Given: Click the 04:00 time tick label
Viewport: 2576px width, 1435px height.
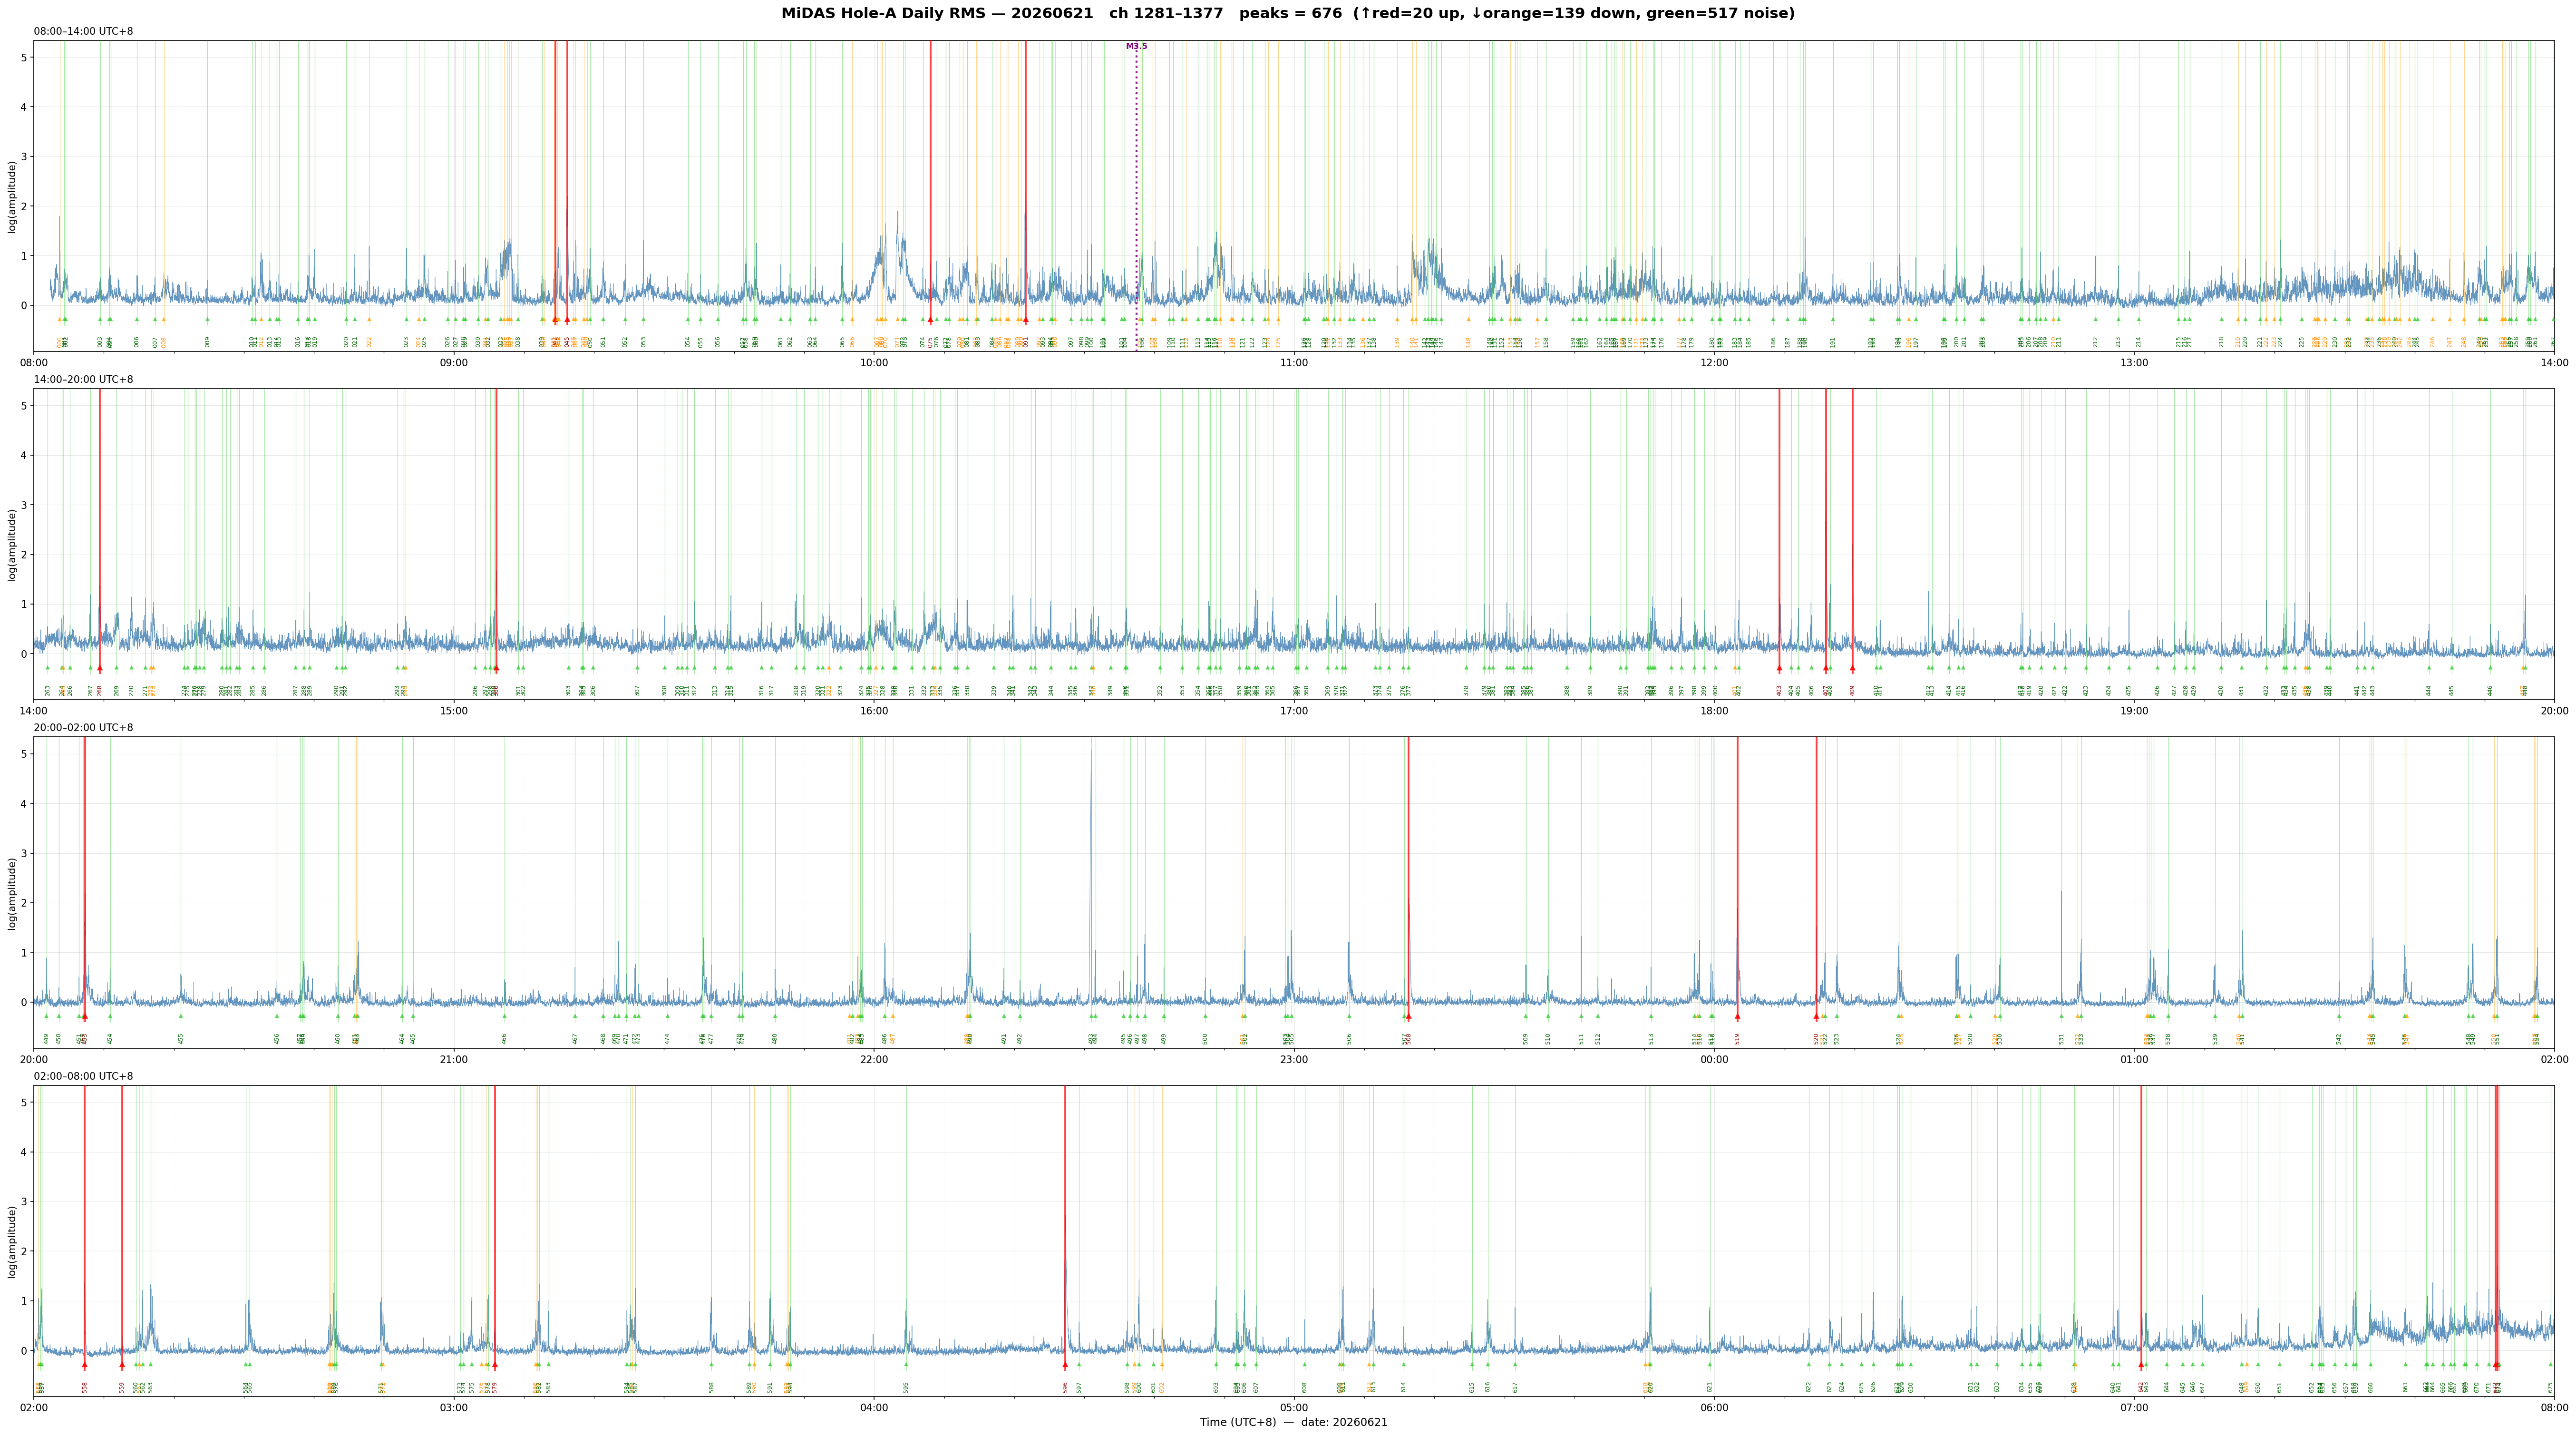Looking at the screenshot, I should (x=874, y=1407).
